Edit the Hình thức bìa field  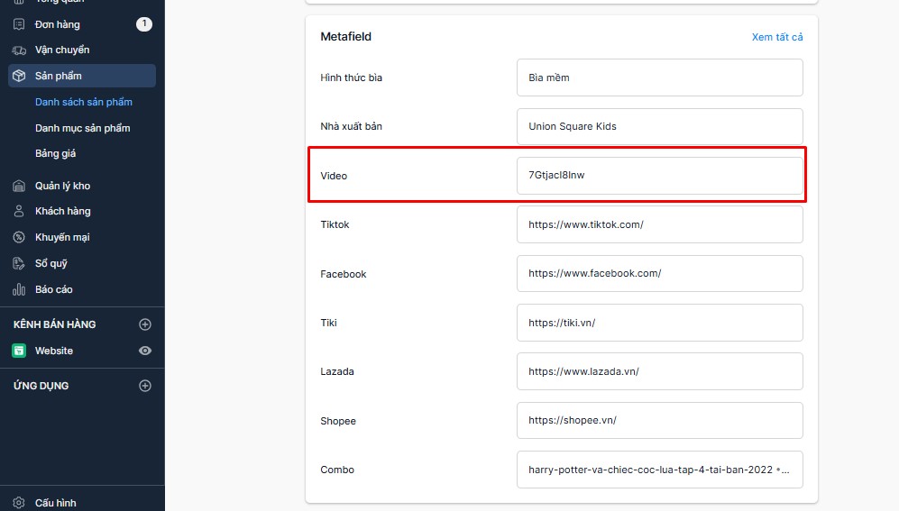click(x=659, y=78)
